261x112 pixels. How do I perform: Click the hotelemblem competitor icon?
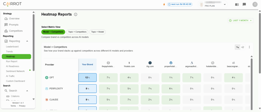click(x=213, y=63)
